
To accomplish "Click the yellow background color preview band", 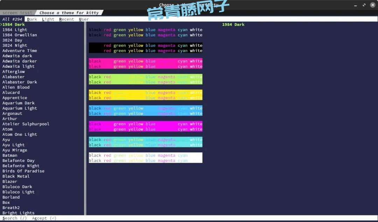I will 146,95.
